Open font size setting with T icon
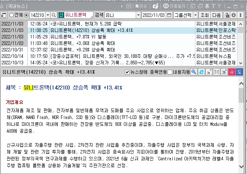The image size is (247, 174). click(x=213, y=6)
